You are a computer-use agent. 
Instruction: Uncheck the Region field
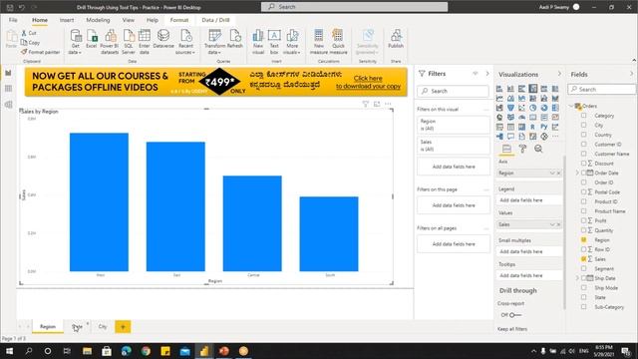(584, 239)
